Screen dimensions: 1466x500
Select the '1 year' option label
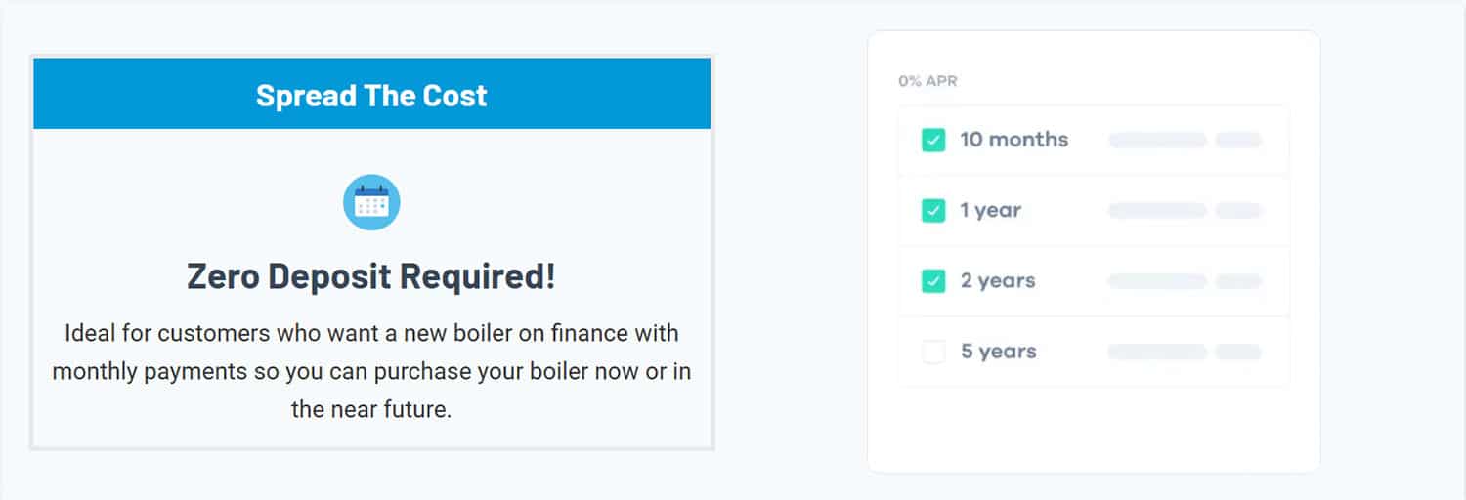tap(990, 210)
